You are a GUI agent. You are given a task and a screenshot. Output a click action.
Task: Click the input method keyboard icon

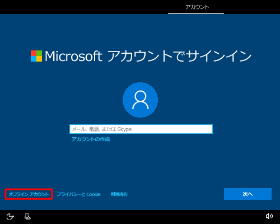tap(27, 216)
